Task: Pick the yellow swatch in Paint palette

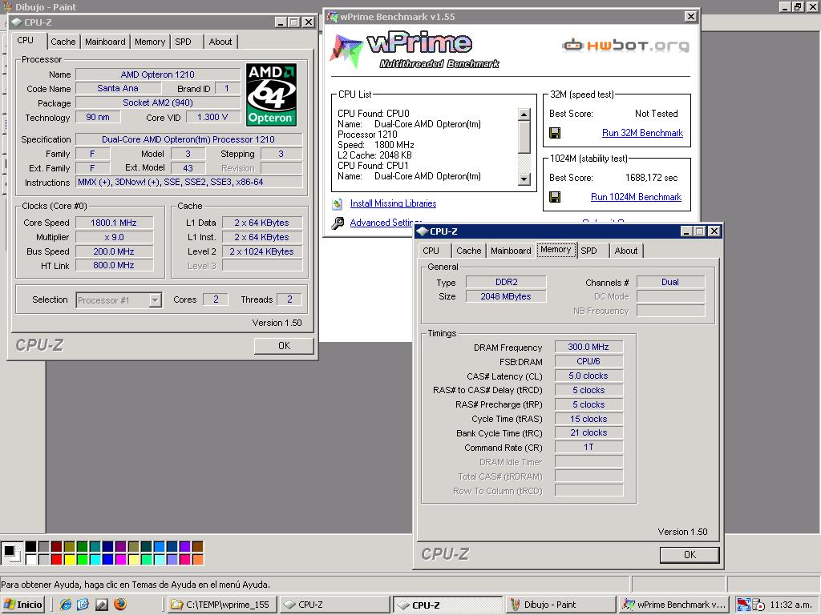Action: [69, 560]
